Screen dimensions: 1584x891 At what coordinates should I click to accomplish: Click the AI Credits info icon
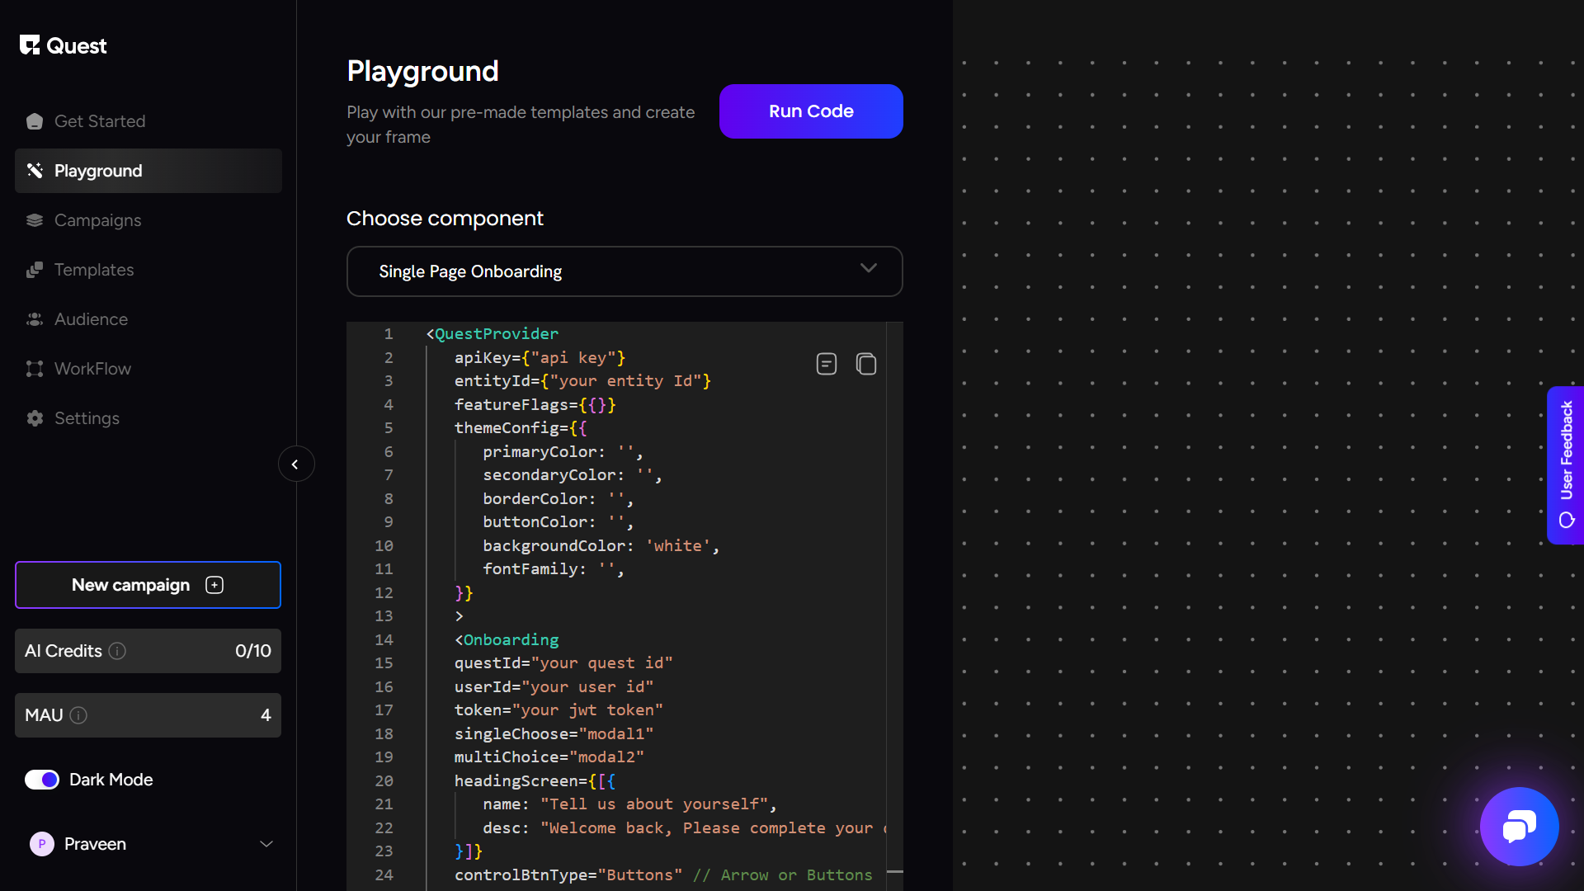[117, 651]
